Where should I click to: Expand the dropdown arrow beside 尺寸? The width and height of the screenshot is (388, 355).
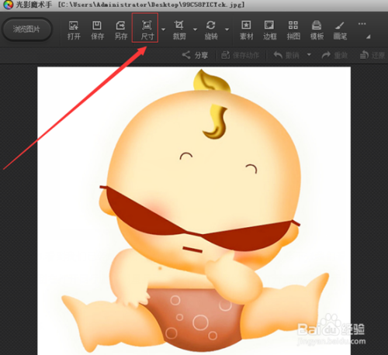pyautogui.click(x=163, y=29)
